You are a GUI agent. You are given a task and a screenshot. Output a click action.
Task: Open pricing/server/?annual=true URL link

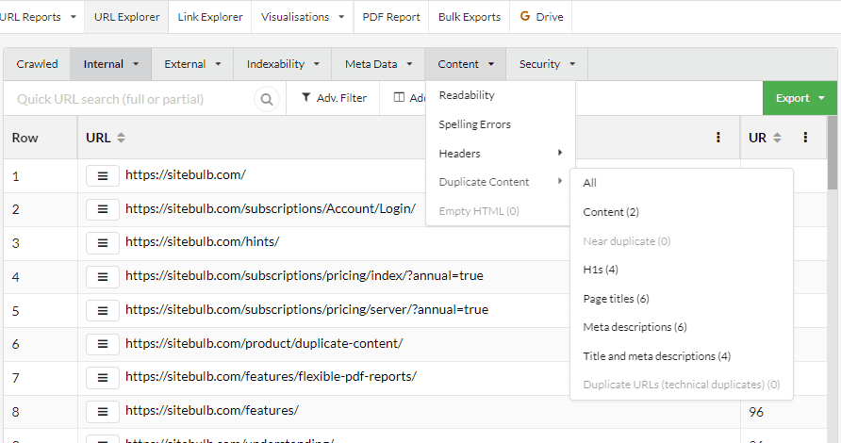[306, 309]
